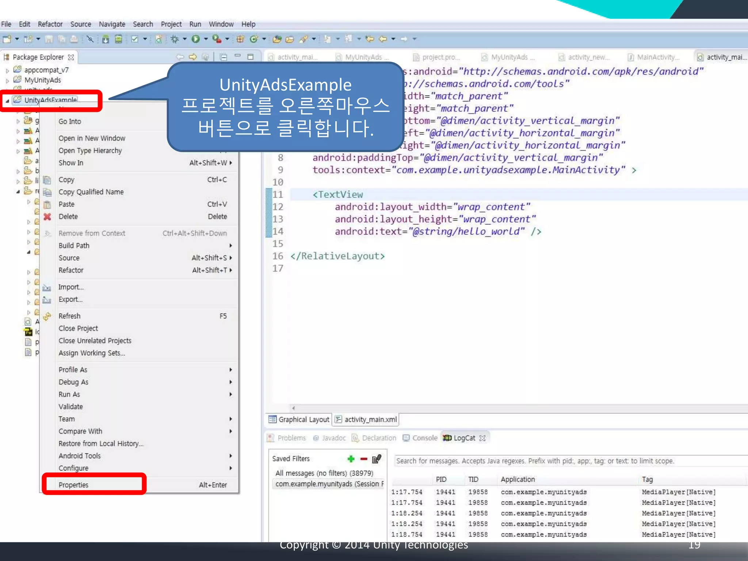Image resolution: width=748 pixels, height=561 pixels.
Task: Switch to the activity_main.xml source tab
Action: coord(366,419)
